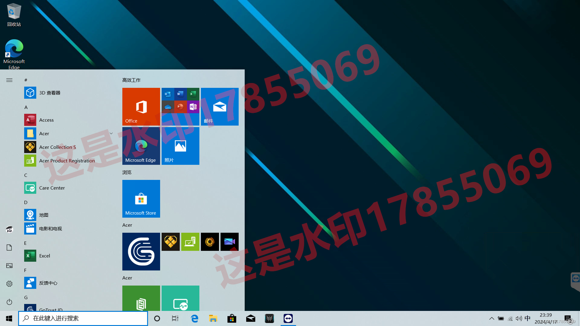Viewport: 580px width, 326px height.
Task: Click the 浏览 group heading
Action: tap(127, 172)
